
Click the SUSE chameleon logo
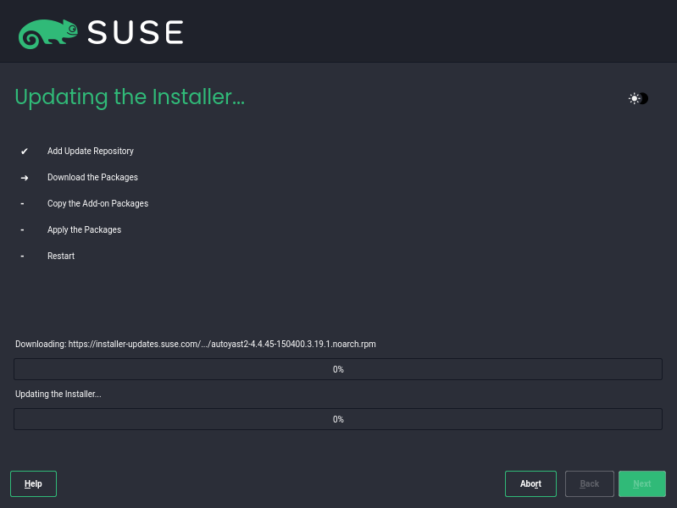(48, 34)
